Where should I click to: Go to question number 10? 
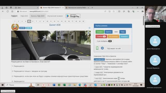[47, 21]
